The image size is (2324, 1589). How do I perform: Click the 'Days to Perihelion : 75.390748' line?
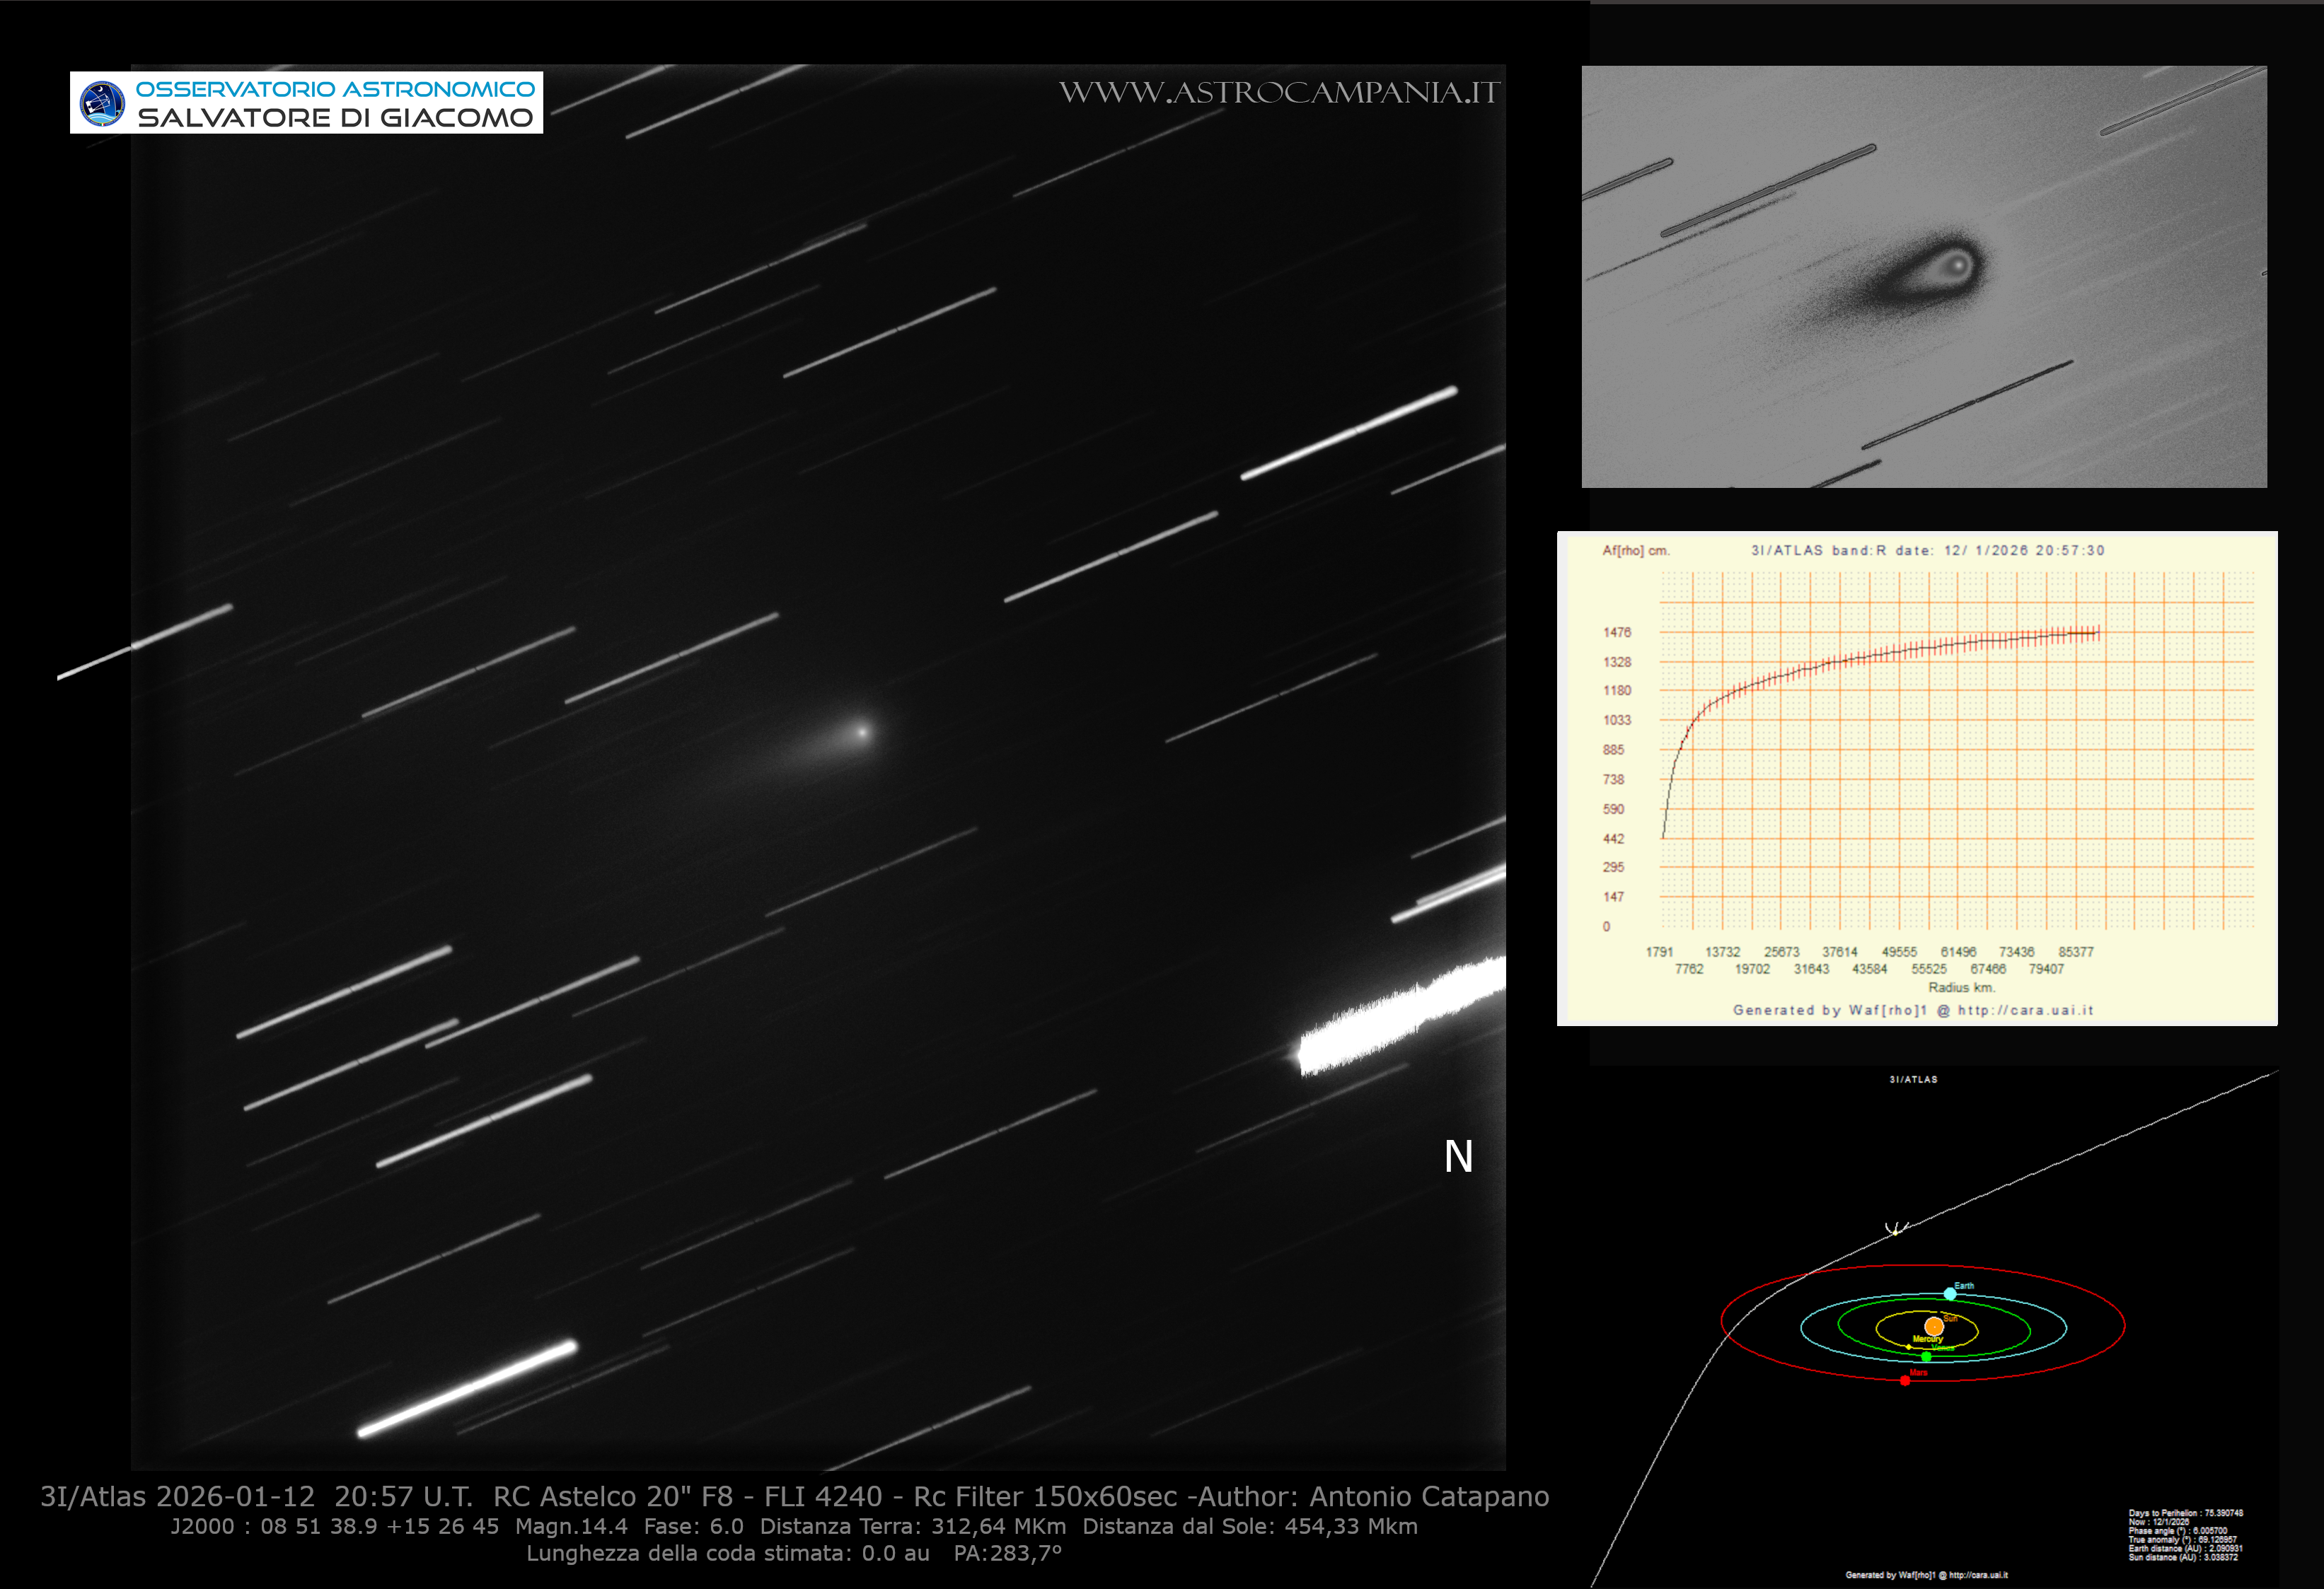(2186, 1513)
